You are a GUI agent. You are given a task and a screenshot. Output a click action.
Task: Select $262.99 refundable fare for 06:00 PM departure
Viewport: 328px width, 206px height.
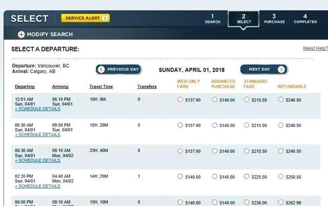point(281,202)
